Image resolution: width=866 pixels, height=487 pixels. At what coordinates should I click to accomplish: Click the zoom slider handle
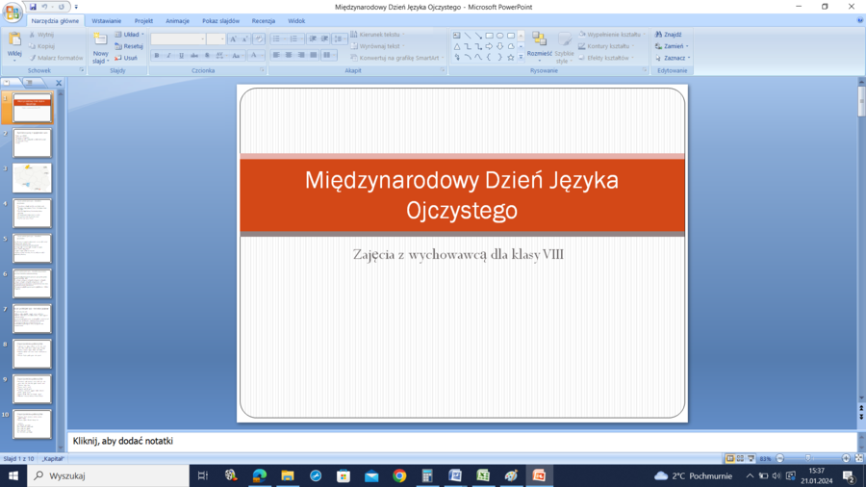point(808,458)
